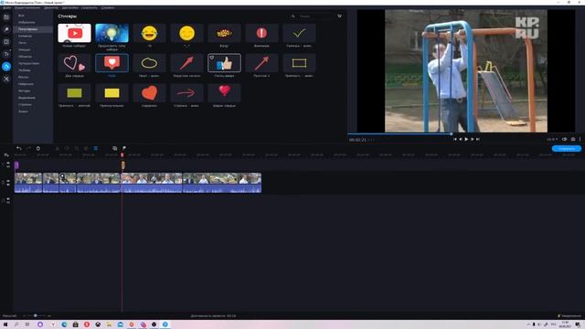Open color adjustments icon above timeline
The height and width of the screenshot is (329, 585).
click(86, 148)
